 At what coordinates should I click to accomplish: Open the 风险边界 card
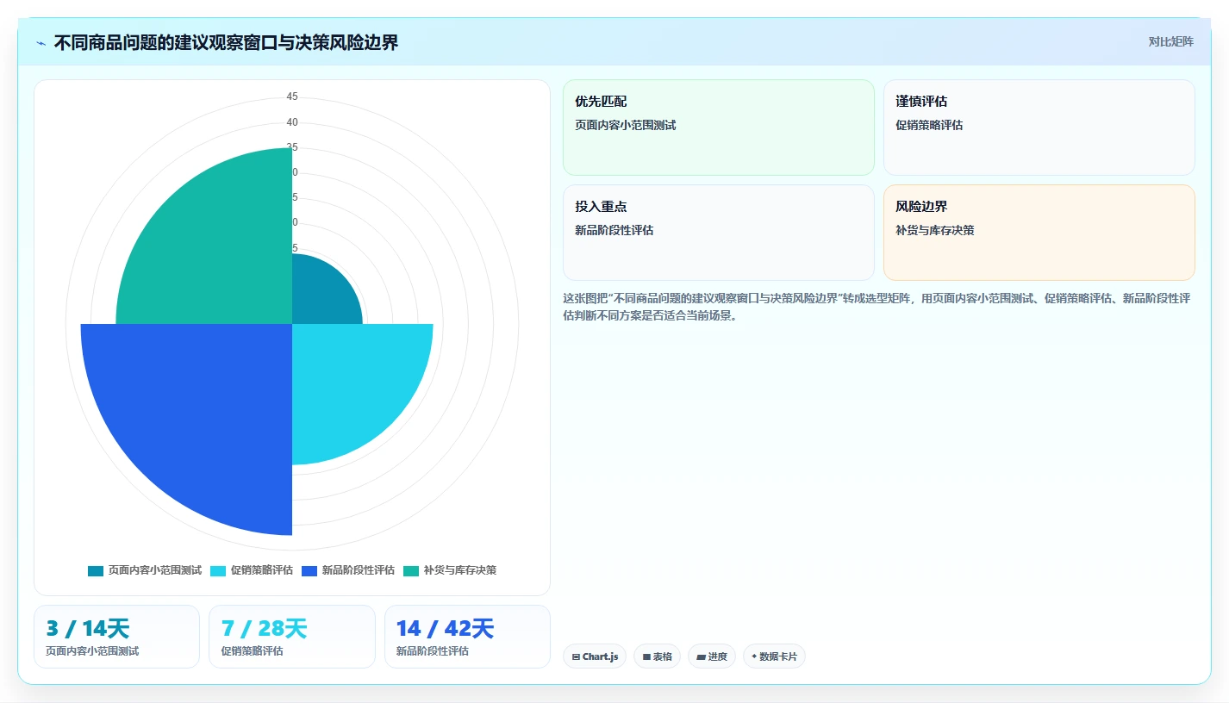click(1039, 233)
